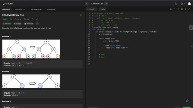Viewport: 193px width, 108px height.
Task: Click the hint icon beside problem title
Action: 81,15
